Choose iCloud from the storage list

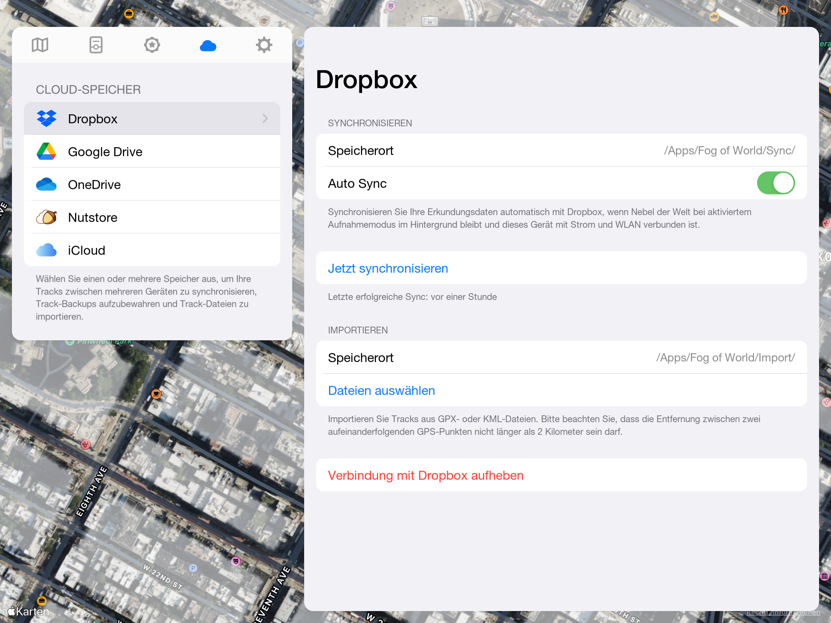click(x=152, y=250)
